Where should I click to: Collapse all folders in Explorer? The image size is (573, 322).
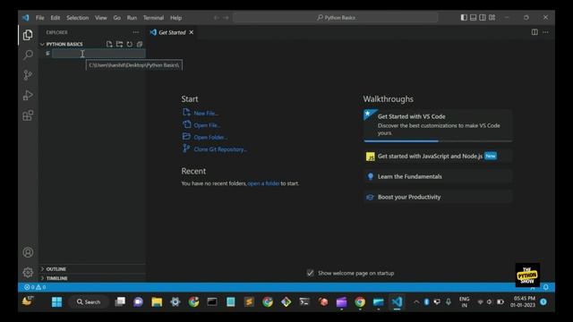tap(140, 44)
